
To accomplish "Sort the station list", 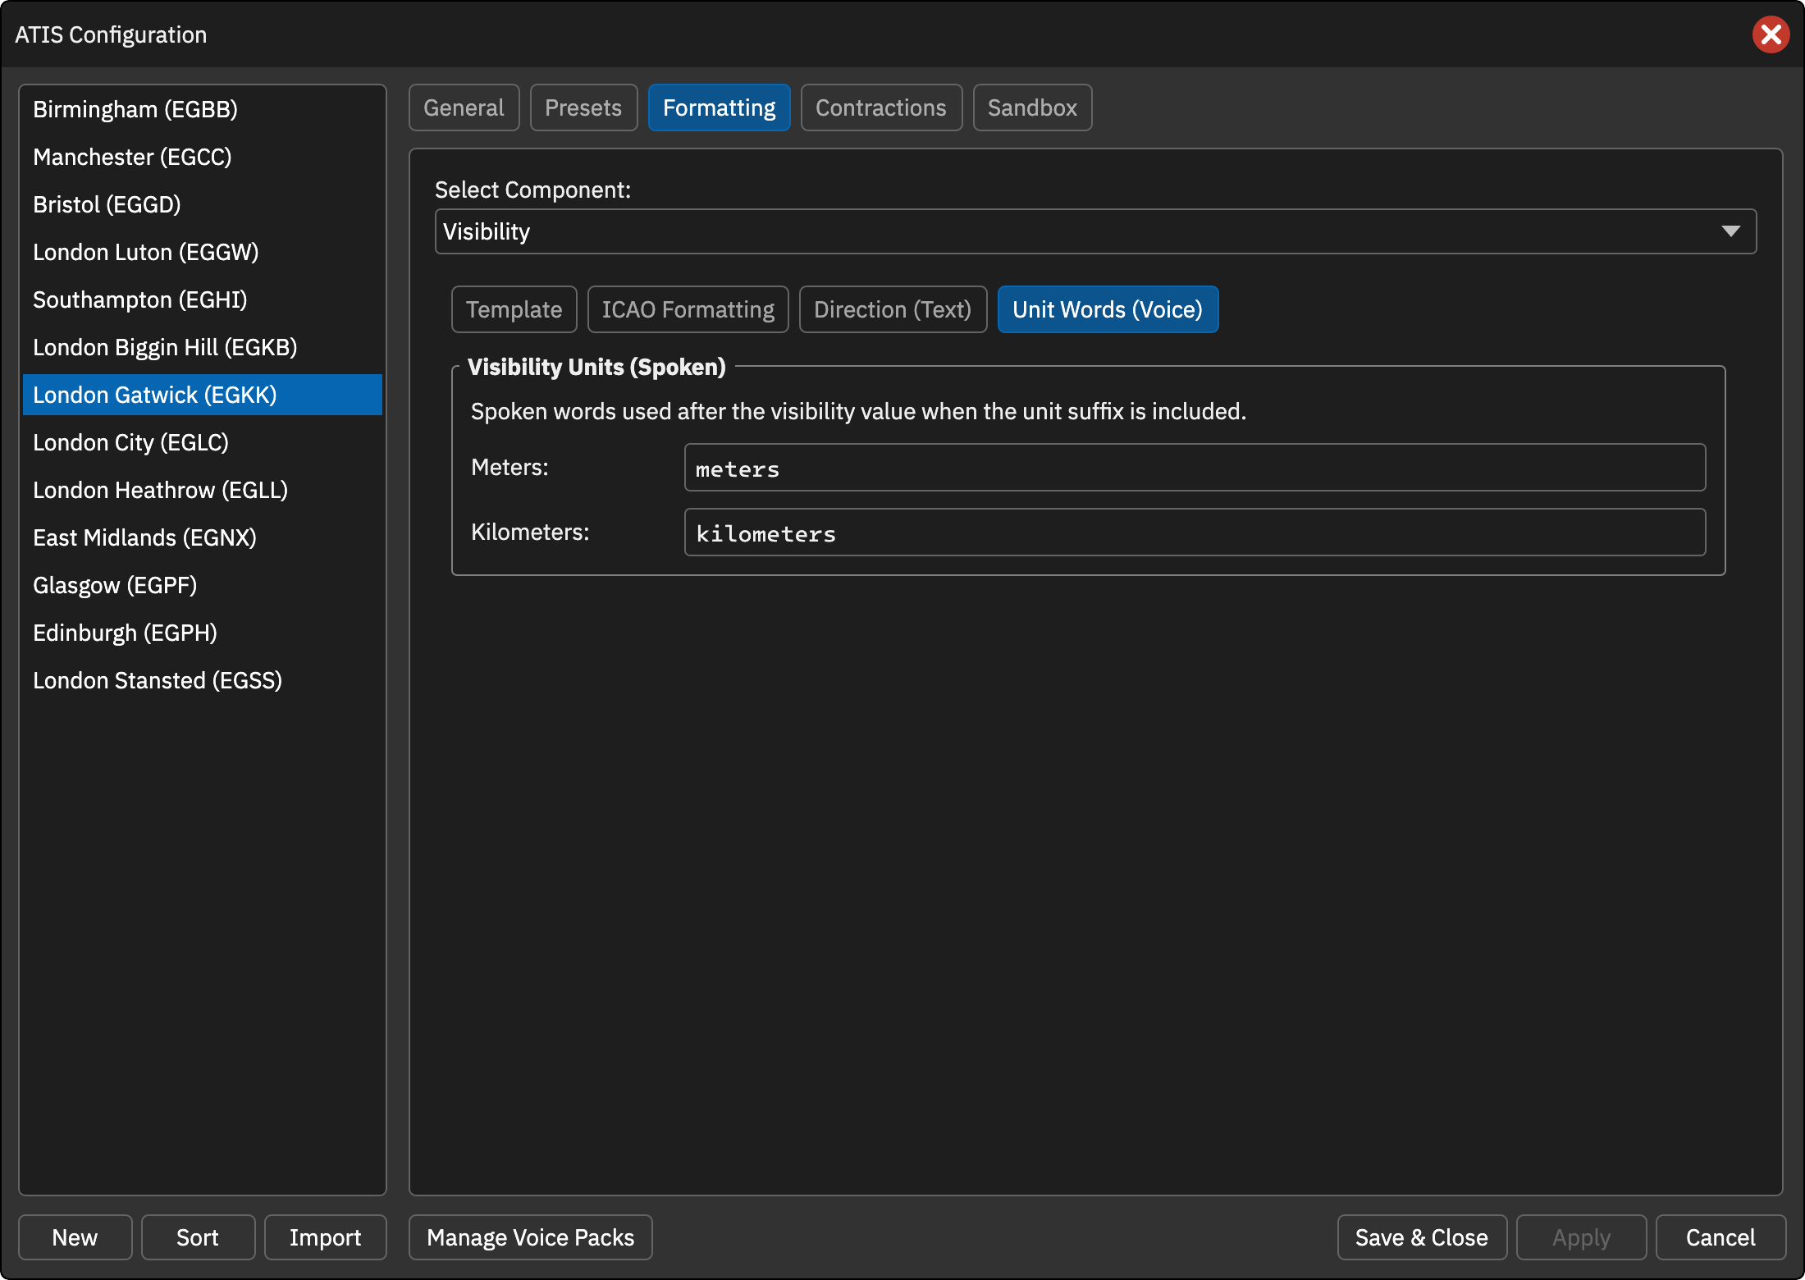I will pyautogui.click(x=198, y=1237).
